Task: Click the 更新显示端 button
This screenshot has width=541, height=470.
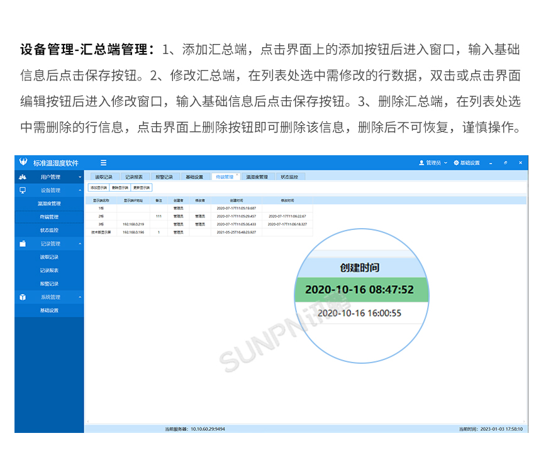Action: (140, 187)
